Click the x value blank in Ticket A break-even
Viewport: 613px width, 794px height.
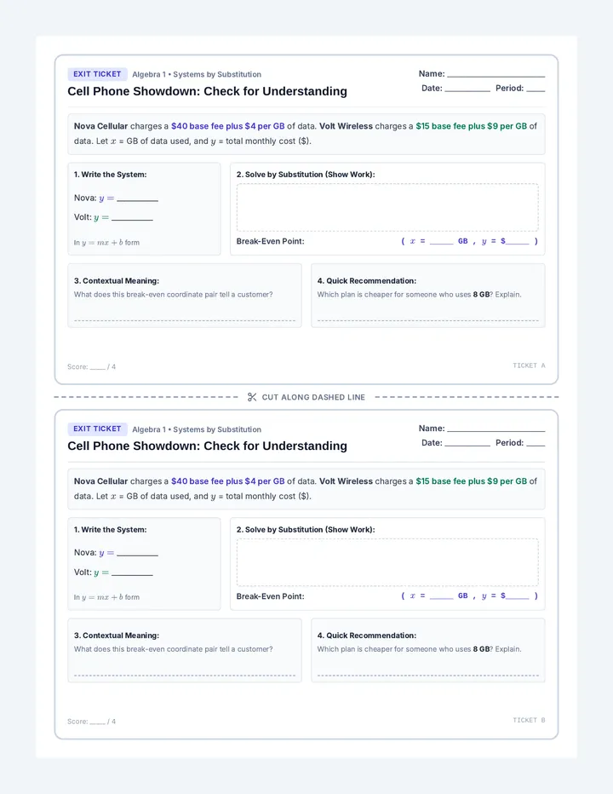[441, 243]
